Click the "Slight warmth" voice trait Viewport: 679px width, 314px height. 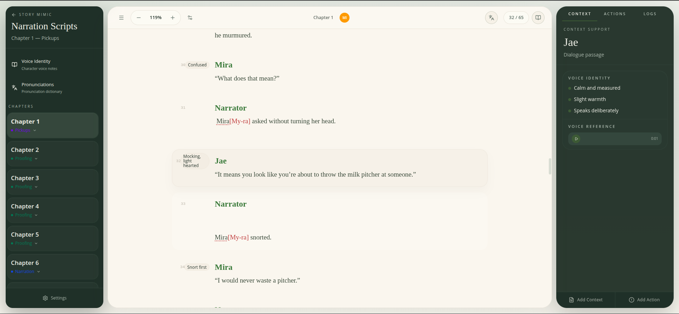[590, 99]
